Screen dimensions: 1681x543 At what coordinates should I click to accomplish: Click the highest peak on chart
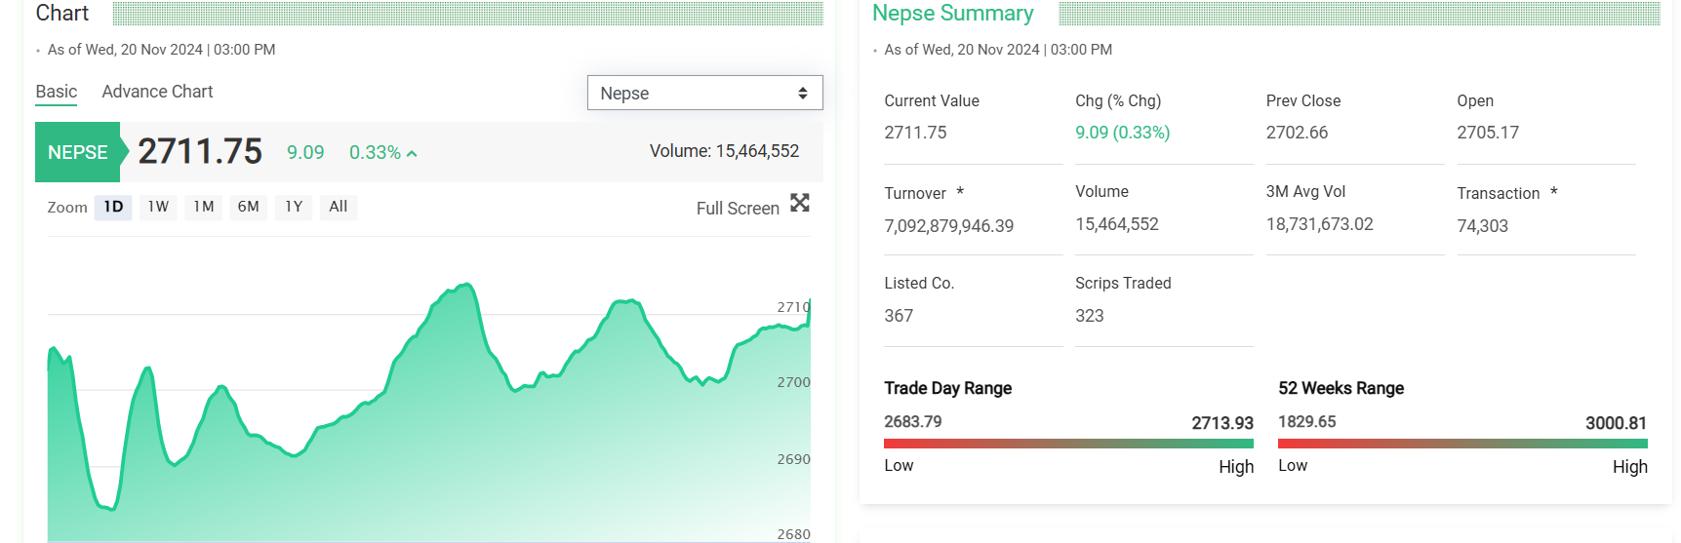coord(468,285)
